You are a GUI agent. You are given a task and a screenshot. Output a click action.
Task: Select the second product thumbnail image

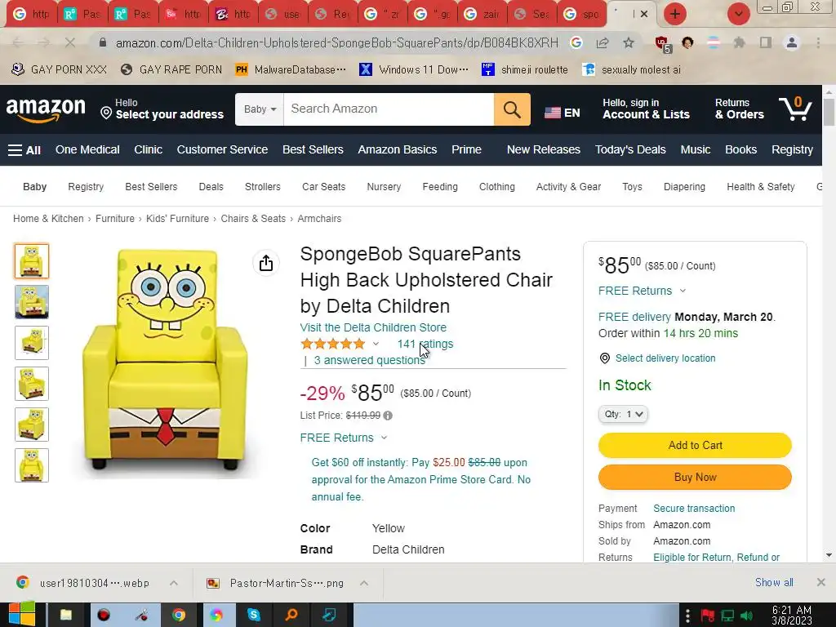32,302
